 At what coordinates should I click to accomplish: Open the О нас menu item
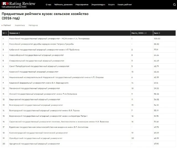click(48, 5)
